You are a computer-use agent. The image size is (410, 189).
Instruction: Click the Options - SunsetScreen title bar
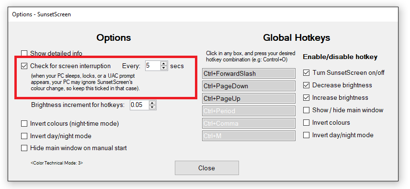click(203, 14)
